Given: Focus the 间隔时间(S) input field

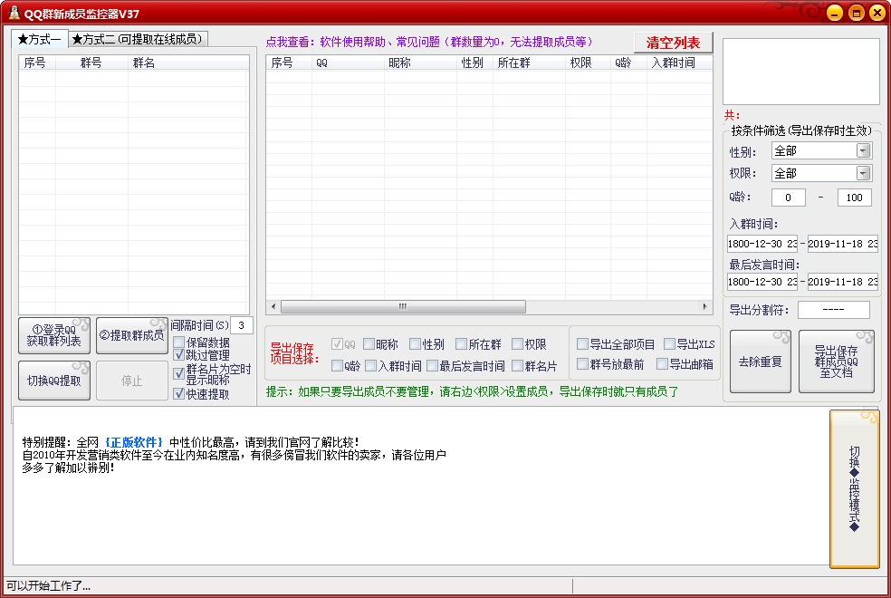Looking at the screenshot, I should click(x=242, y=325).
